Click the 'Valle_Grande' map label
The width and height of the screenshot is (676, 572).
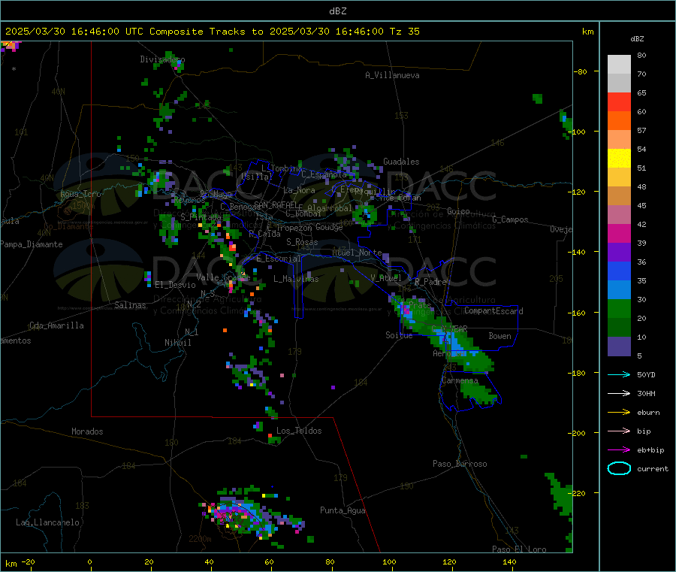click(223, 277)
